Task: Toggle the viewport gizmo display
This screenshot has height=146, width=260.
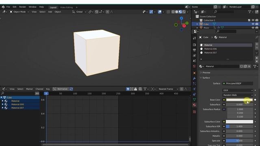Action: 151,12
